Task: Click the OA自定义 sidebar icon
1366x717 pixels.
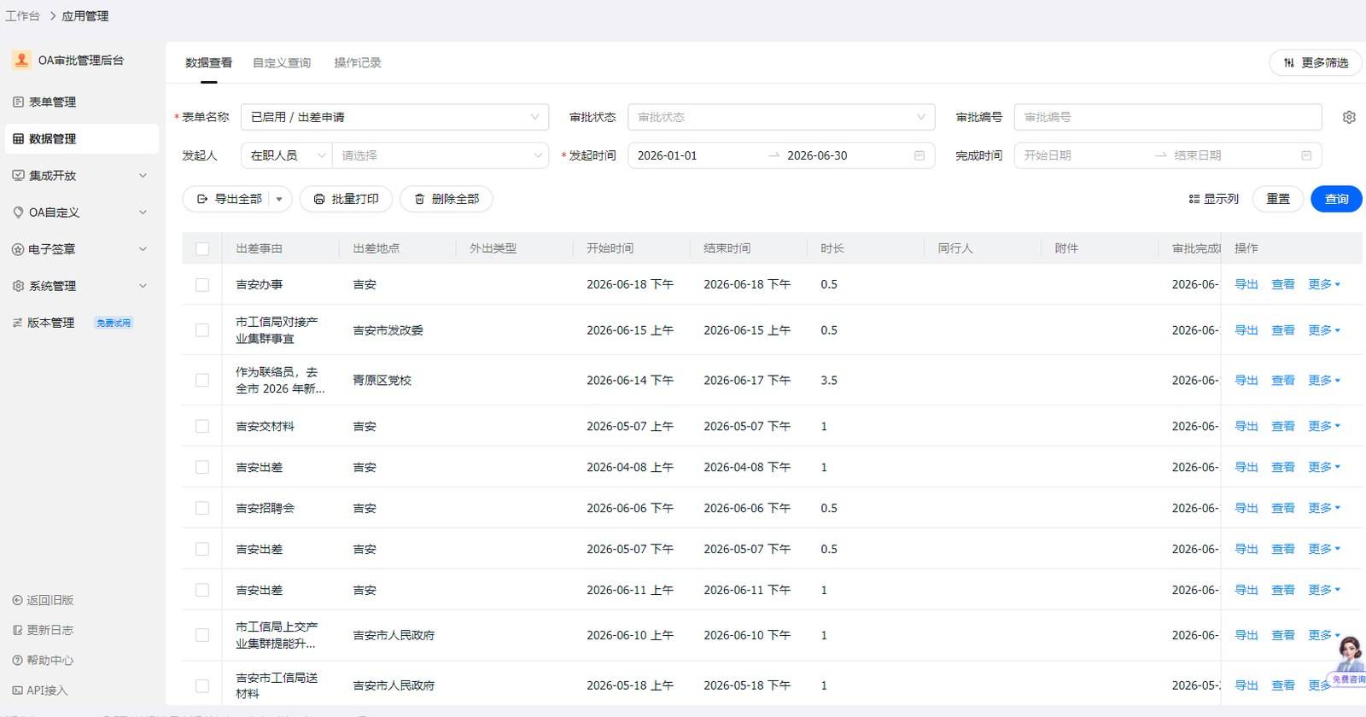Action: point(18,212)
